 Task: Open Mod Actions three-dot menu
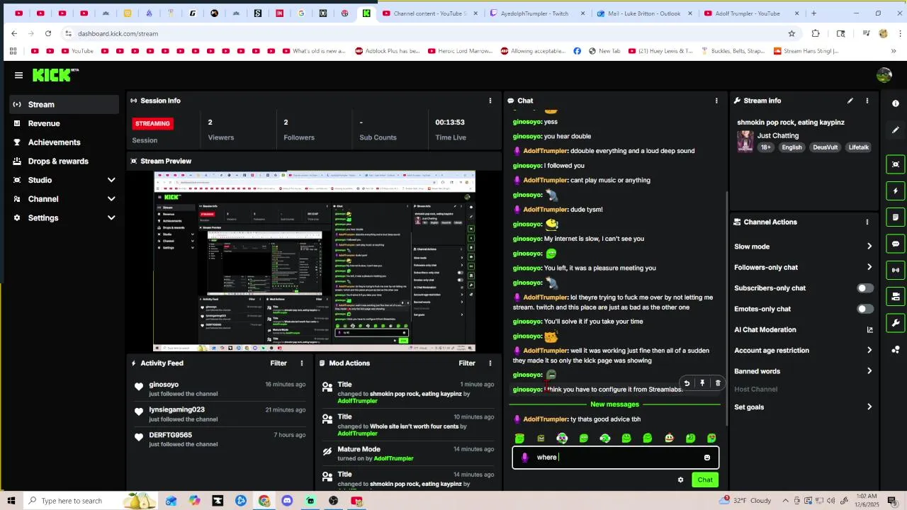[x=490, y=363]
